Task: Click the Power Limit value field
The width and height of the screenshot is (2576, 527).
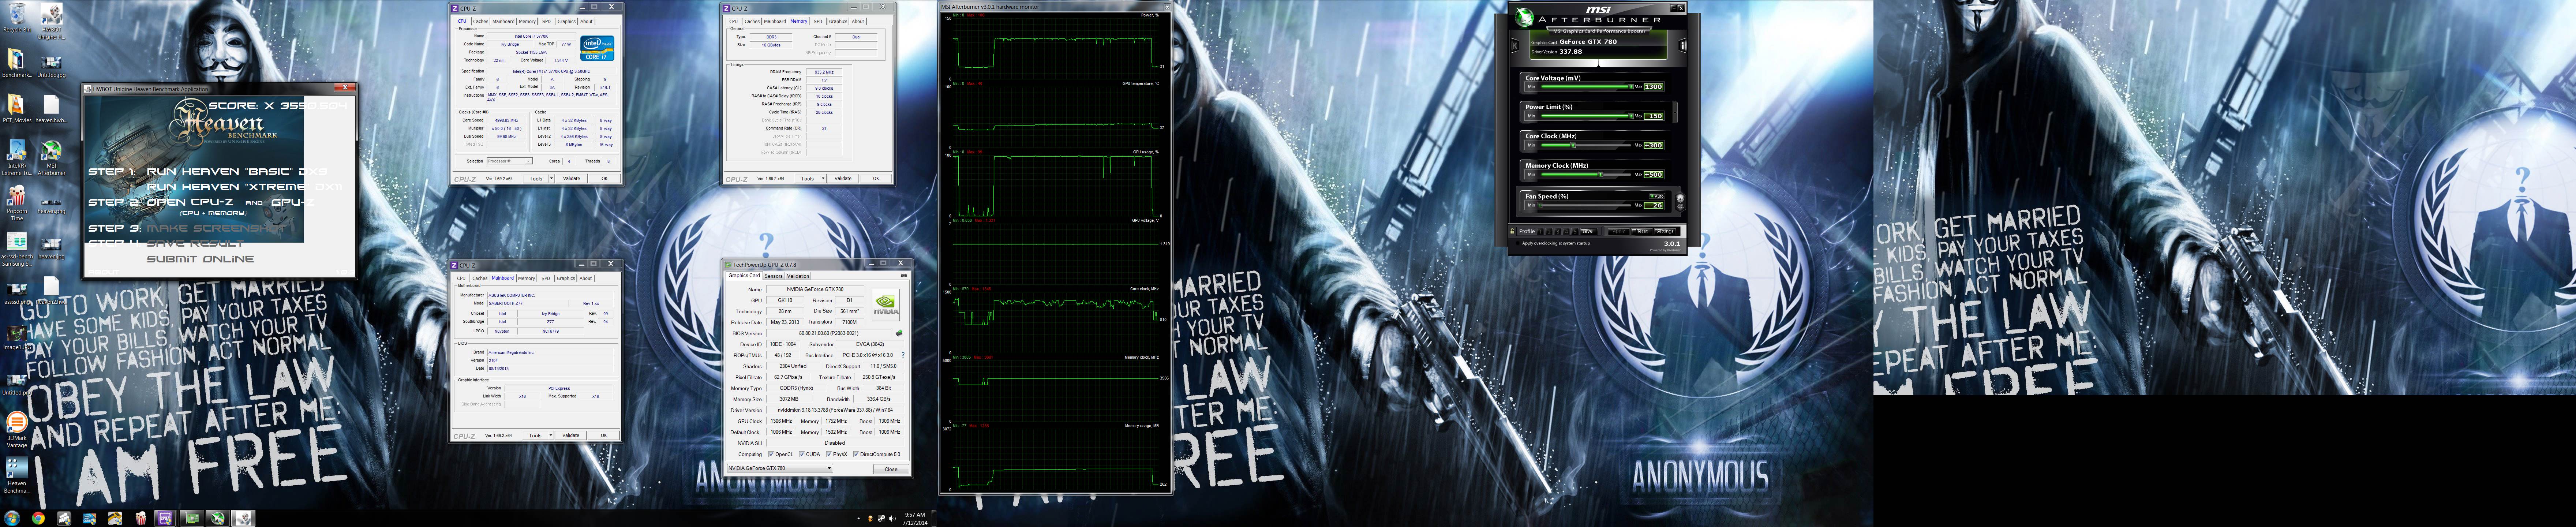Action: tap(1653, 116)
